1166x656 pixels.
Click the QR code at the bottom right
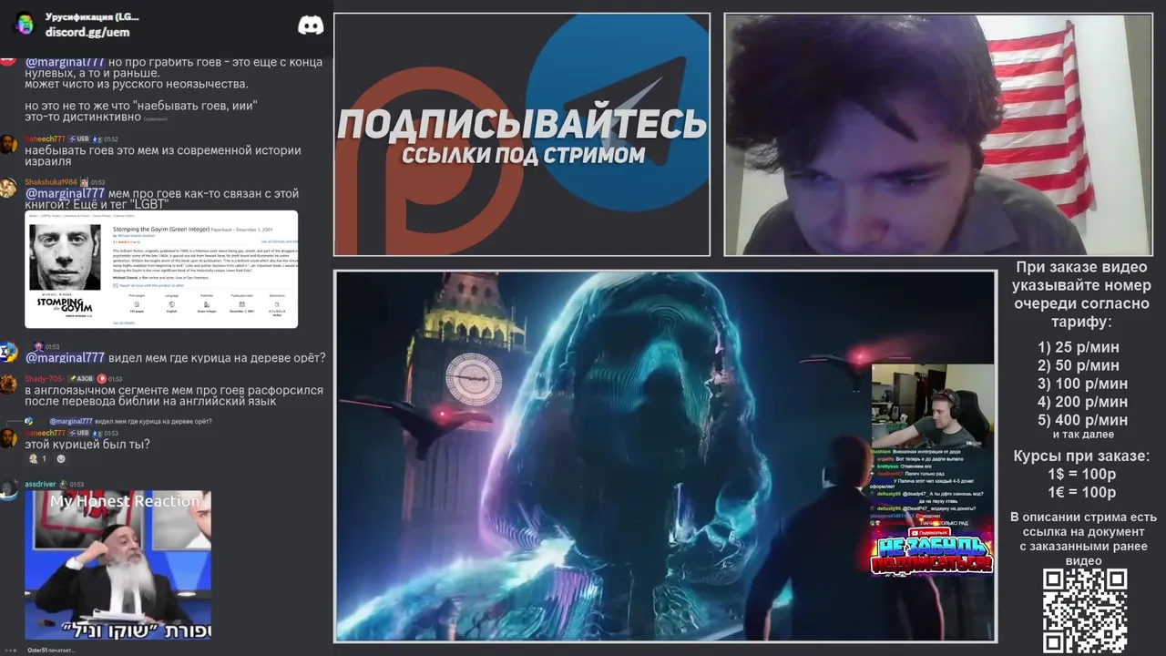click(1084, 610)
